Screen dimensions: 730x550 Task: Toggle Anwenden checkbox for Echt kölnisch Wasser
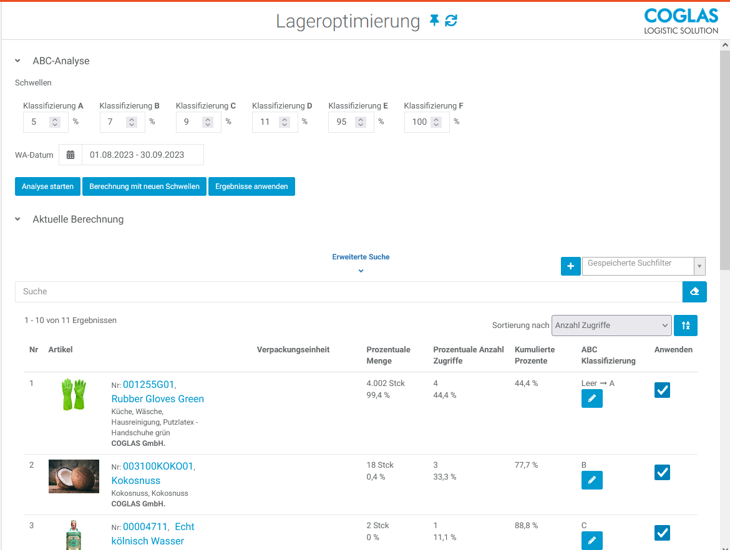[662, 533]
